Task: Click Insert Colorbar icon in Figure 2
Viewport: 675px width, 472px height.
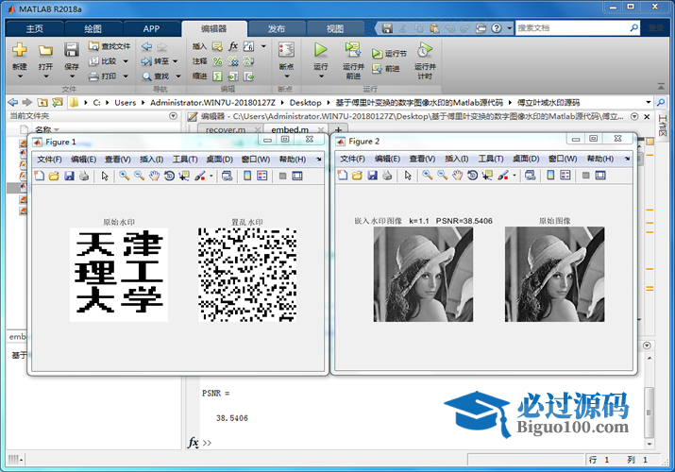Action: click(x=550, y=176)
